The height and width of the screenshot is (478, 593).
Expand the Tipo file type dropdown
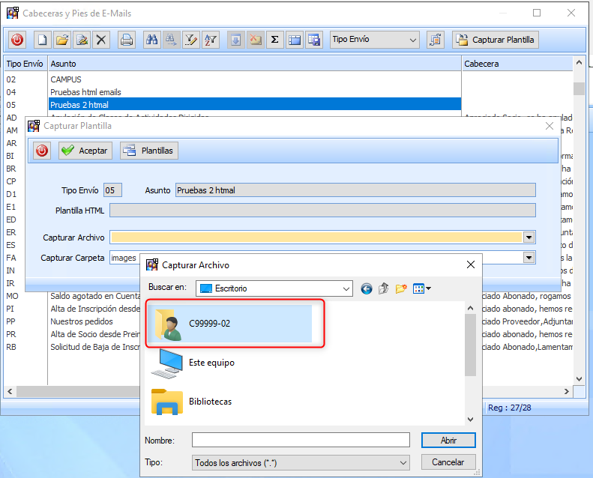(x=403, y=463)
